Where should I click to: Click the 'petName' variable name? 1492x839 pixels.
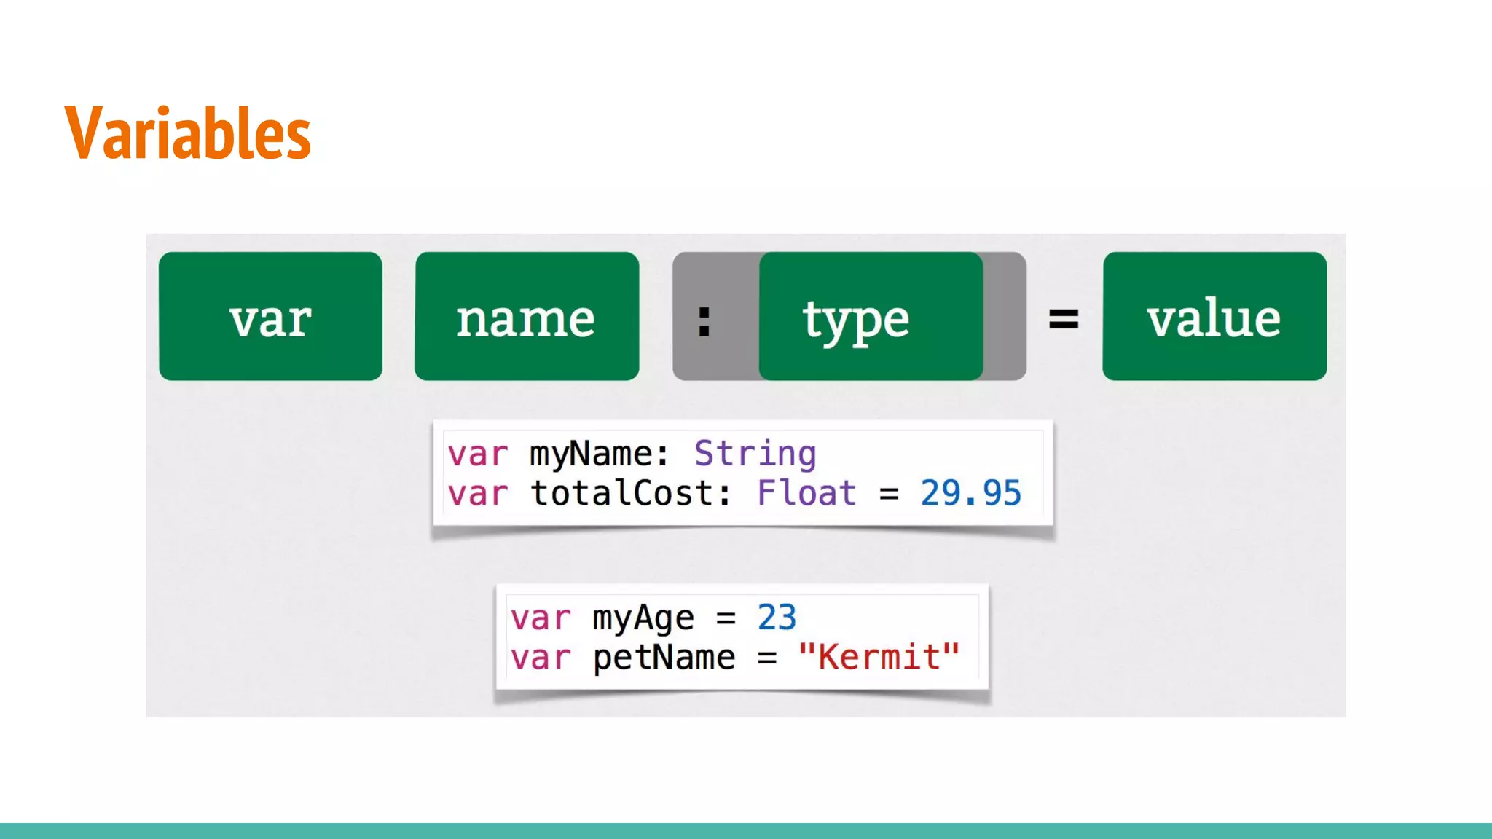pyautogui.click(x=664, y=658)
